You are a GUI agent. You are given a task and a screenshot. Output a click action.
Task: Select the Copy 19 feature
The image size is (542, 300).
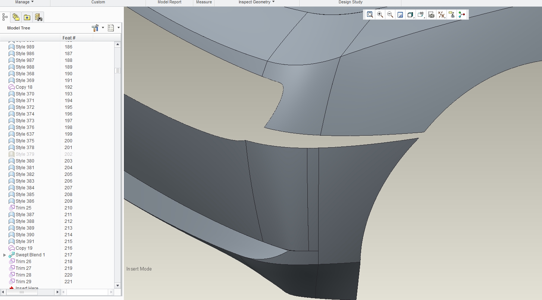point(24,248)
